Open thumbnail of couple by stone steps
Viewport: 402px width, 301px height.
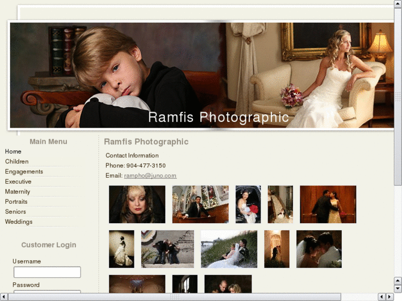[x=168, y=249]
